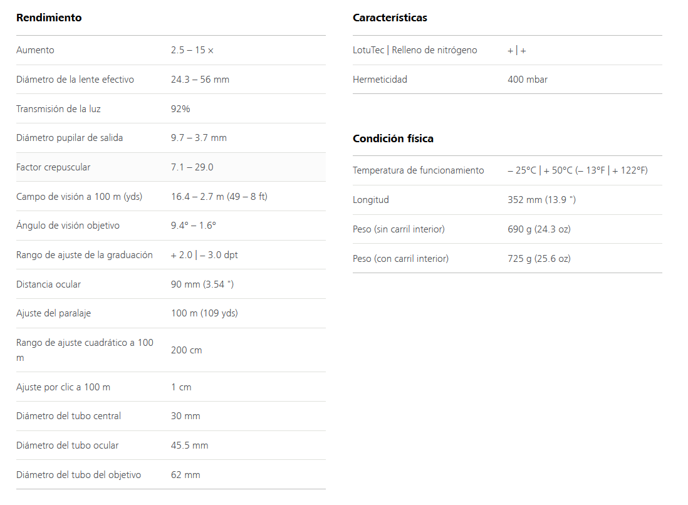
Task: Click the Condición física heading
Action: point(393,138)
